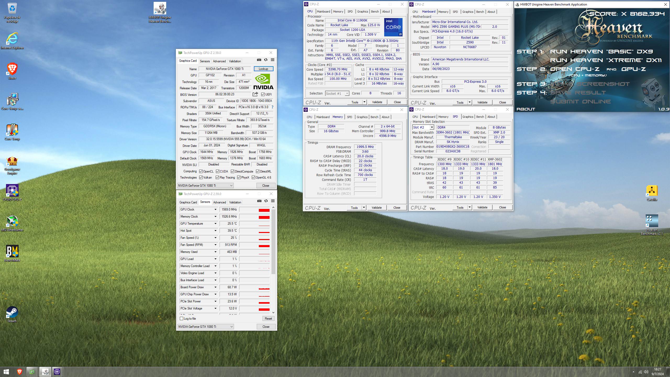Open the GPU selector dropdown in GPU-Z Graphics Card window
670x377 pixels.
point(205,186)
